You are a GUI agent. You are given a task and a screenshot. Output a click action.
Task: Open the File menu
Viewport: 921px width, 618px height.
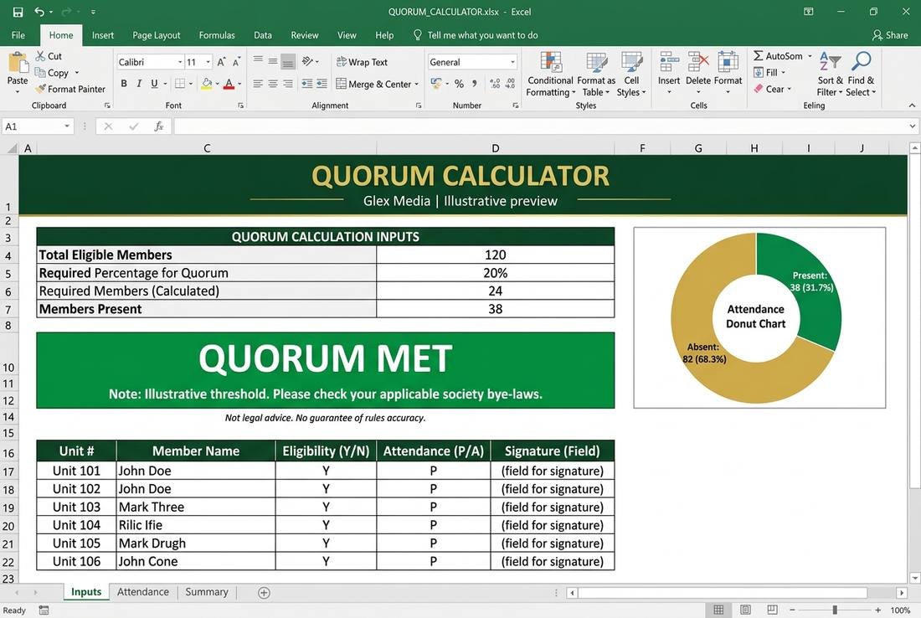point(18,35)
